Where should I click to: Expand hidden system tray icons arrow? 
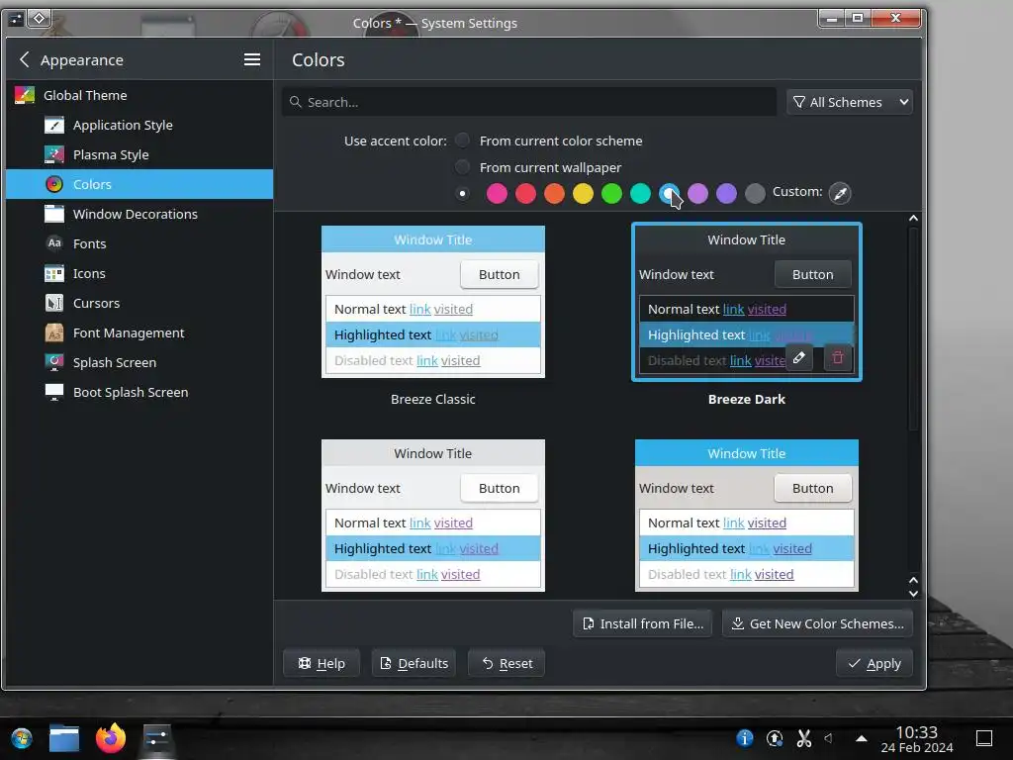coord(862,738)
